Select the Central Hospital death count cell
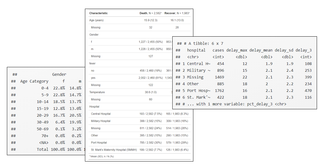 tap(151, 114)
